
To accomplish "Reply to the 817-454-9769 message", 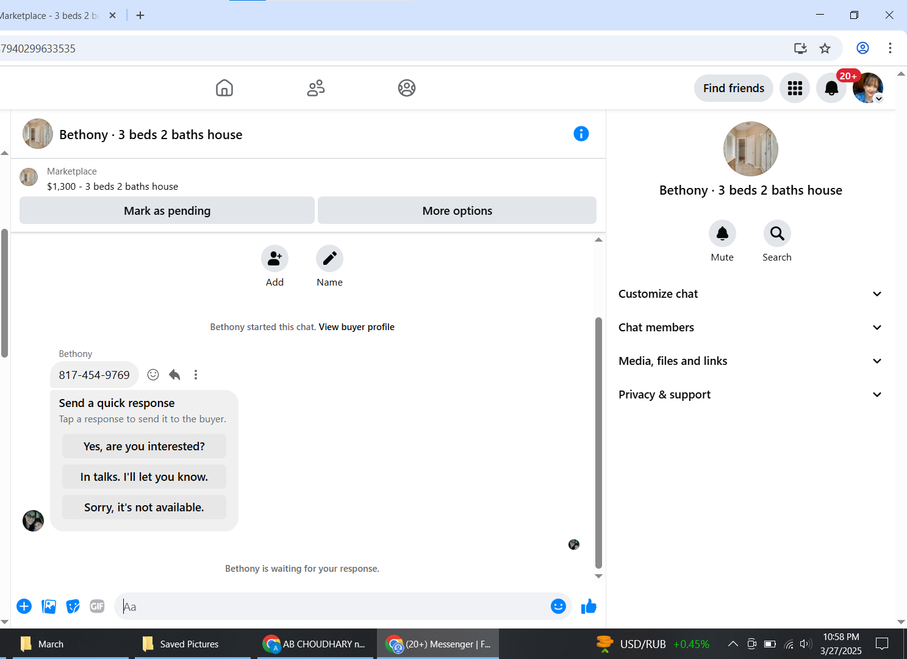I will [x=174, y=375].
